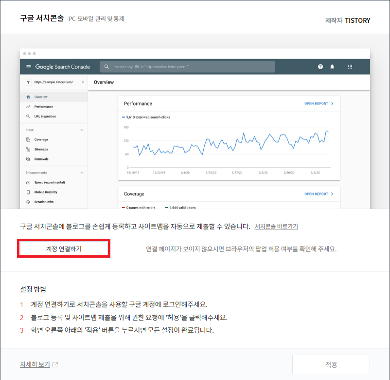
Task: Select Sitemaps in the sidebar
Action: (x=53, y=149)
